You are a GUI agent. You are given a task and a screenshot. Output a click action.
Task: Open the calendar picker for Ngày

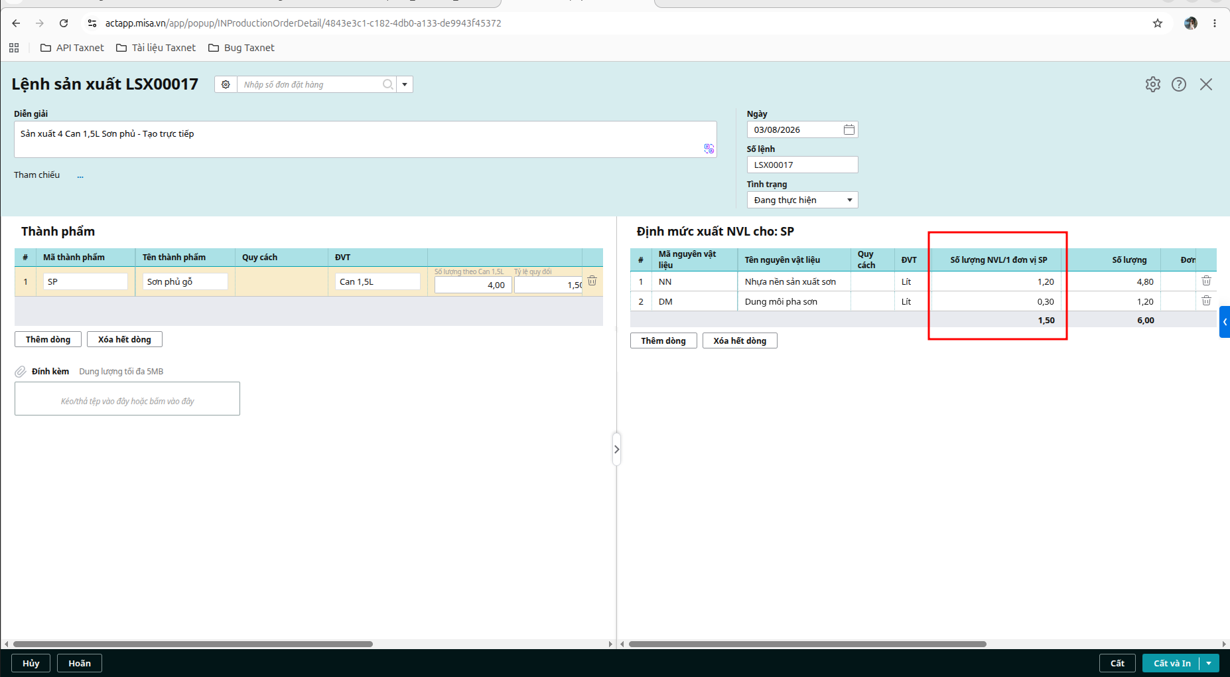click(x=849, y=129)
